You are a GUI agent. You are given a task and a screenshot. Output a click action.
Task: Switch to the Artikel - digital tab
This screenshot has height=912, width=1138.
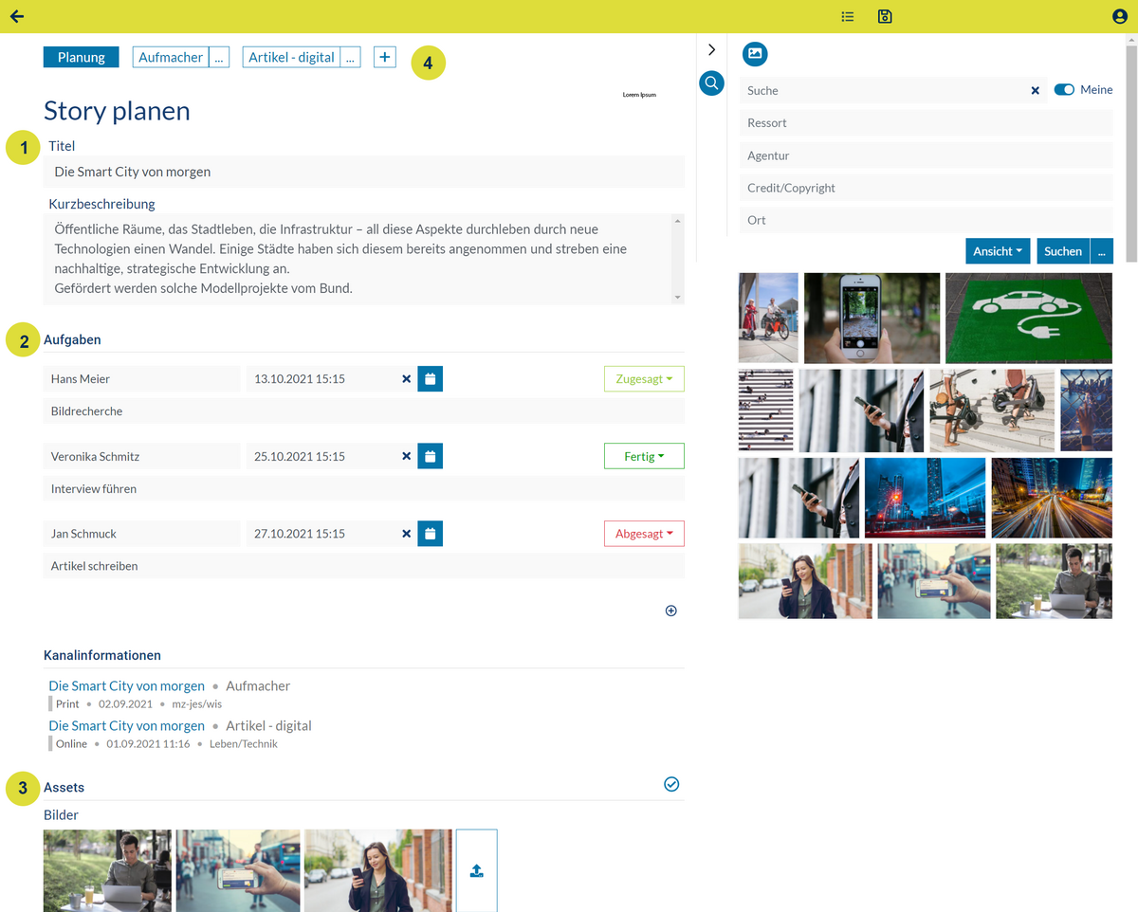pyautogui.click(x=291, y=57)
